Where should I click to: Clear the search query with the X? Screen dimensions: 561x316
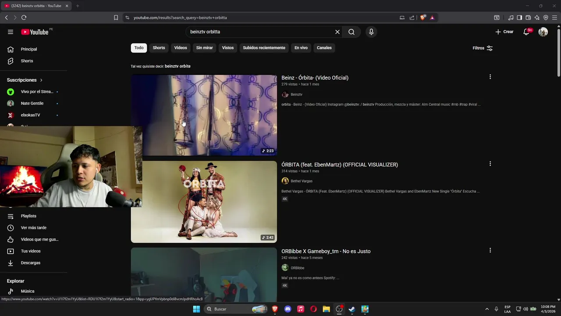pyautogui.click(x=337, y=32)
